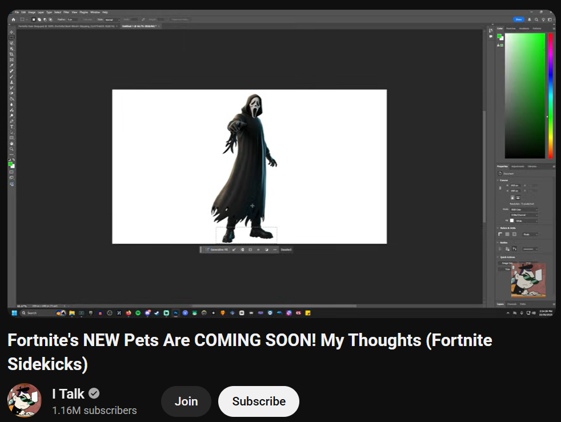561x422 pixels.
Task: Set canvas orientation to landscape
Action: click(518, 198)
